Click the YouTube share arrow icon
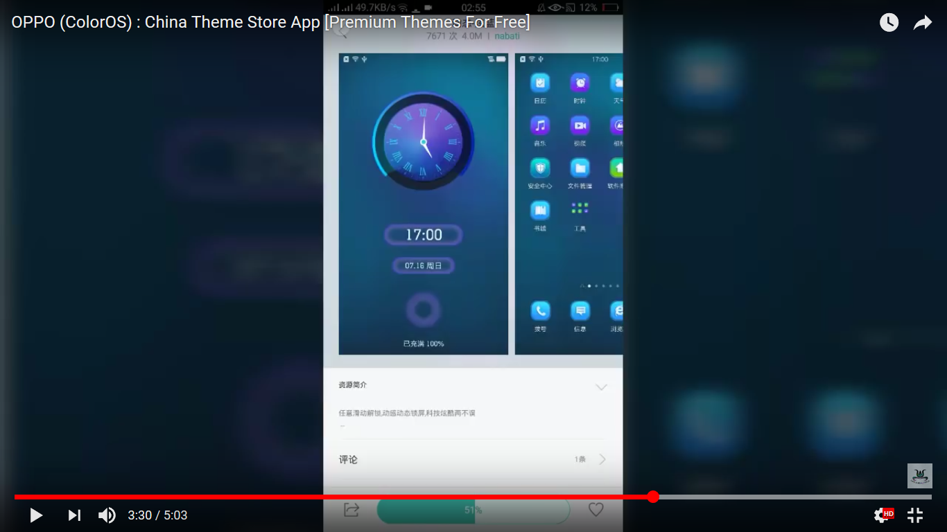Screen dimensions: 947x532 click(x=923, y=22)
